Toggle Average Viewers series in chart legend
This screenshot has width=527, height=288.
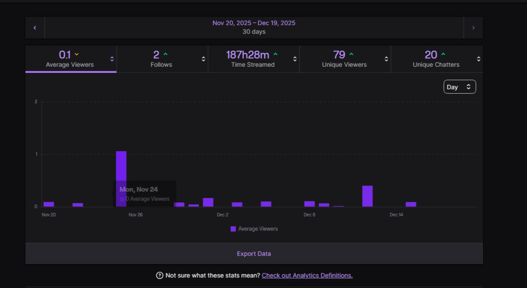pyautogui.click(x=258, y=229)
